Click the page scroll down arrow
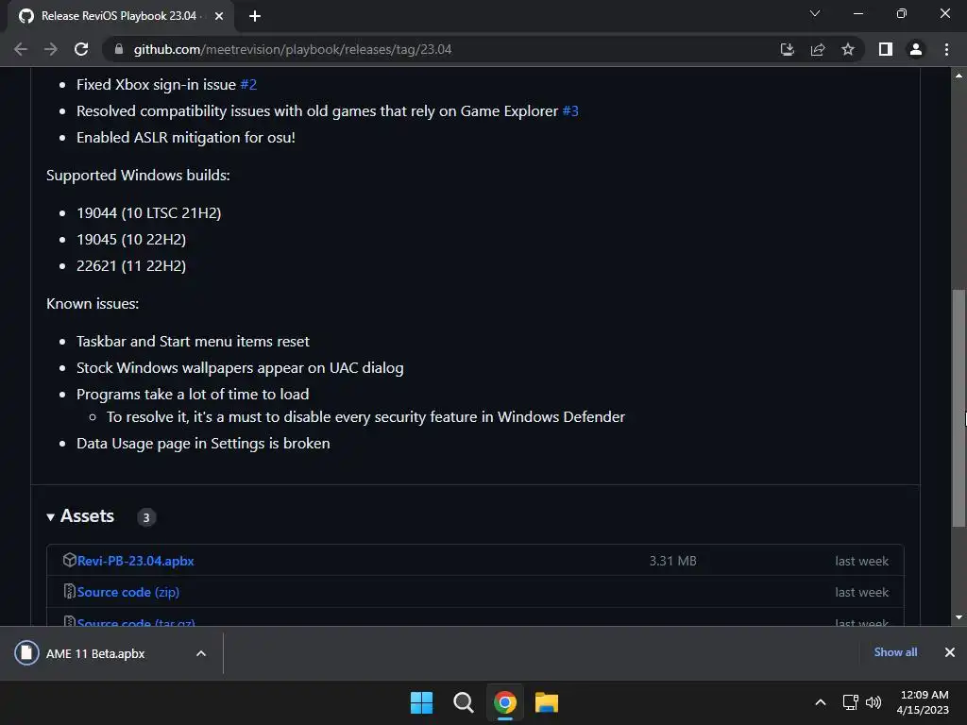This screenshot has width=967, height=725. pyautogui.click(x=959, y=617)
